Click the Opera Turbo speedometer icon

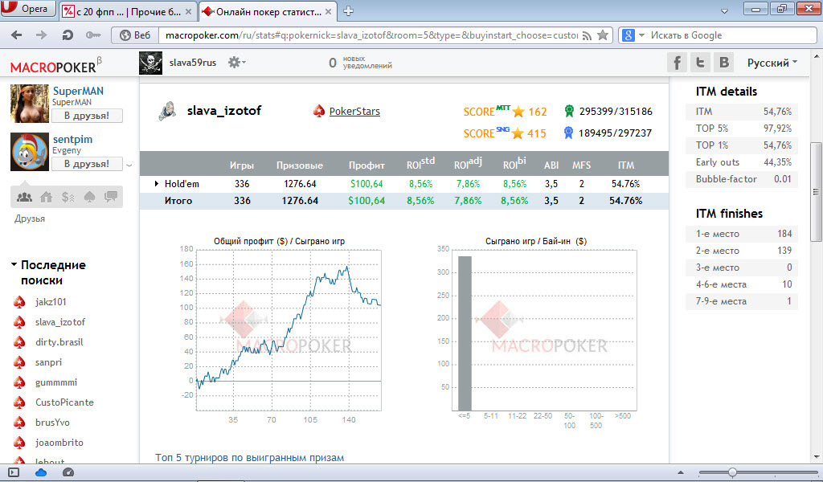68,472
